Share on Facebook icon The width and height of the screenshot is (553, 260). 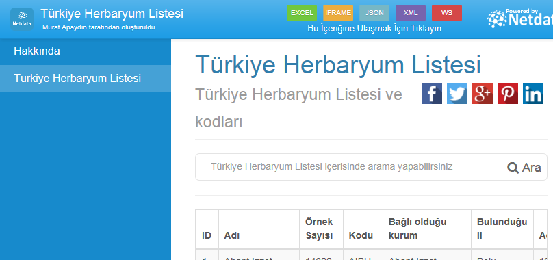coord(432,94)
